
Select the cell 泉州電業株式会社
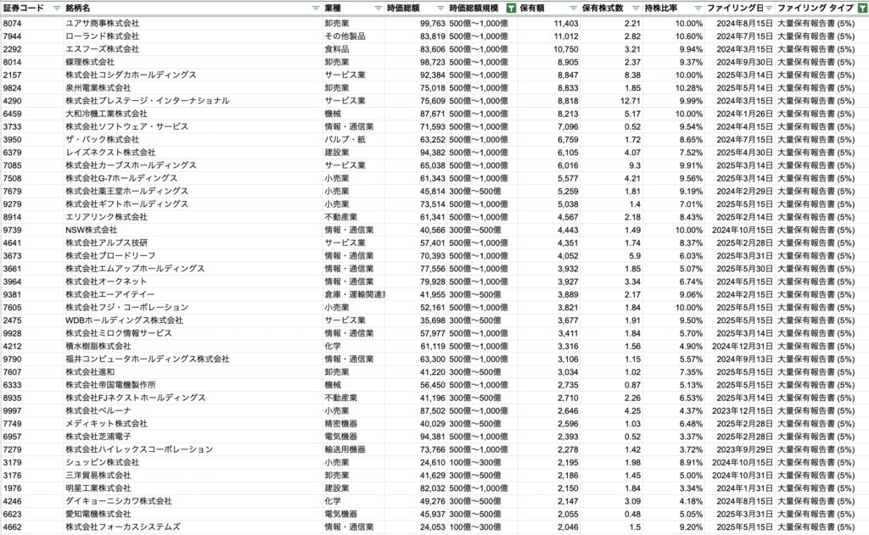click(x=193, y=88)
